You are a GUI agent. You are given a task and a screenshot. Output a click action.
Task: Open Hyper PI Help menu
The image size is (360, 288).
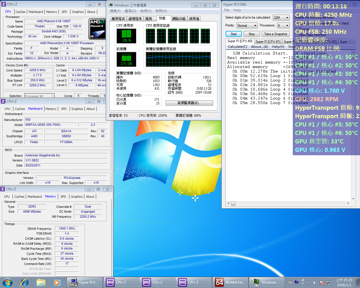click(x=237, y=10)
